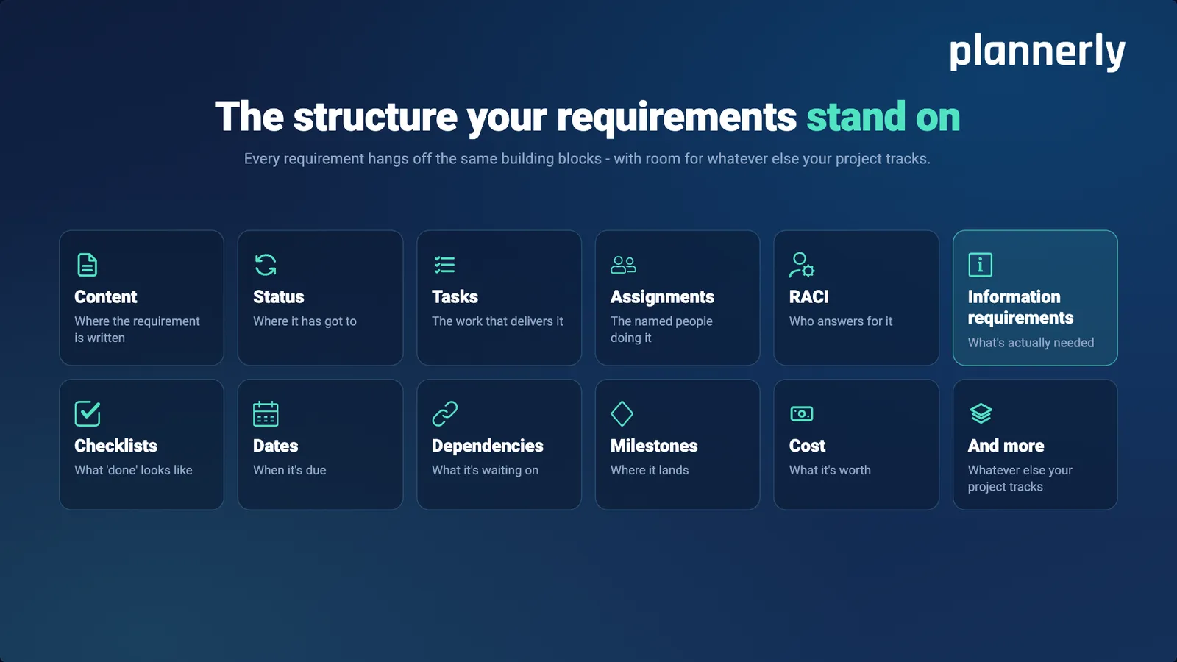The height and width of the screenshot is (662, 1177).
Task: Click the Cost banknote icon
Action: coord(802,413)
